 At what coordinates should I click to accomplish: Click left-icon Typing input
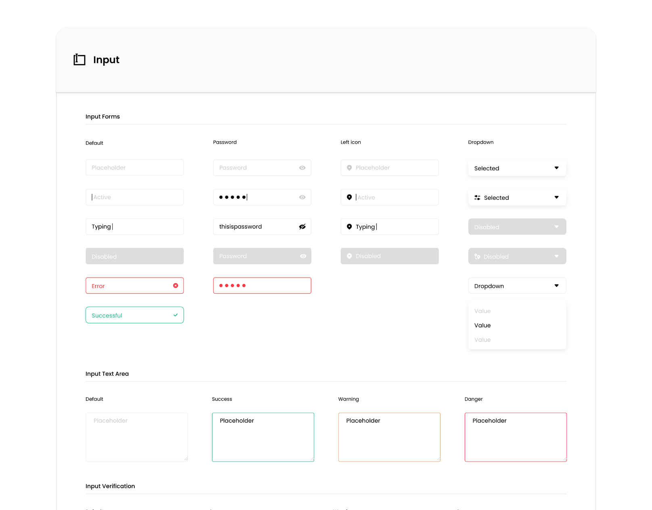pyautogui.click(x=390, y=227)
